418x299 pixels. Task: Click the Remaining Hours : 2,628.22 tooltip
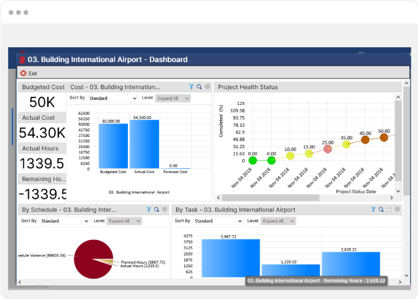pos(316,281)
